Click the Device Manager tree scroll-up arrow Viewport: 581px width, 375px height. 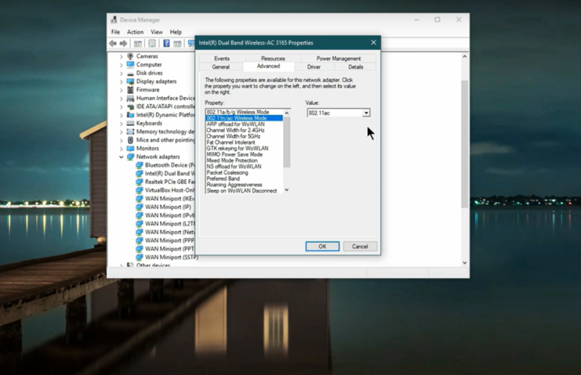pyautogui.click(x=465, y=56)
